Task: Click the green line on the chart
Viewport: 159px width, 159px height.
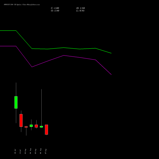Action: click(64, 48)
